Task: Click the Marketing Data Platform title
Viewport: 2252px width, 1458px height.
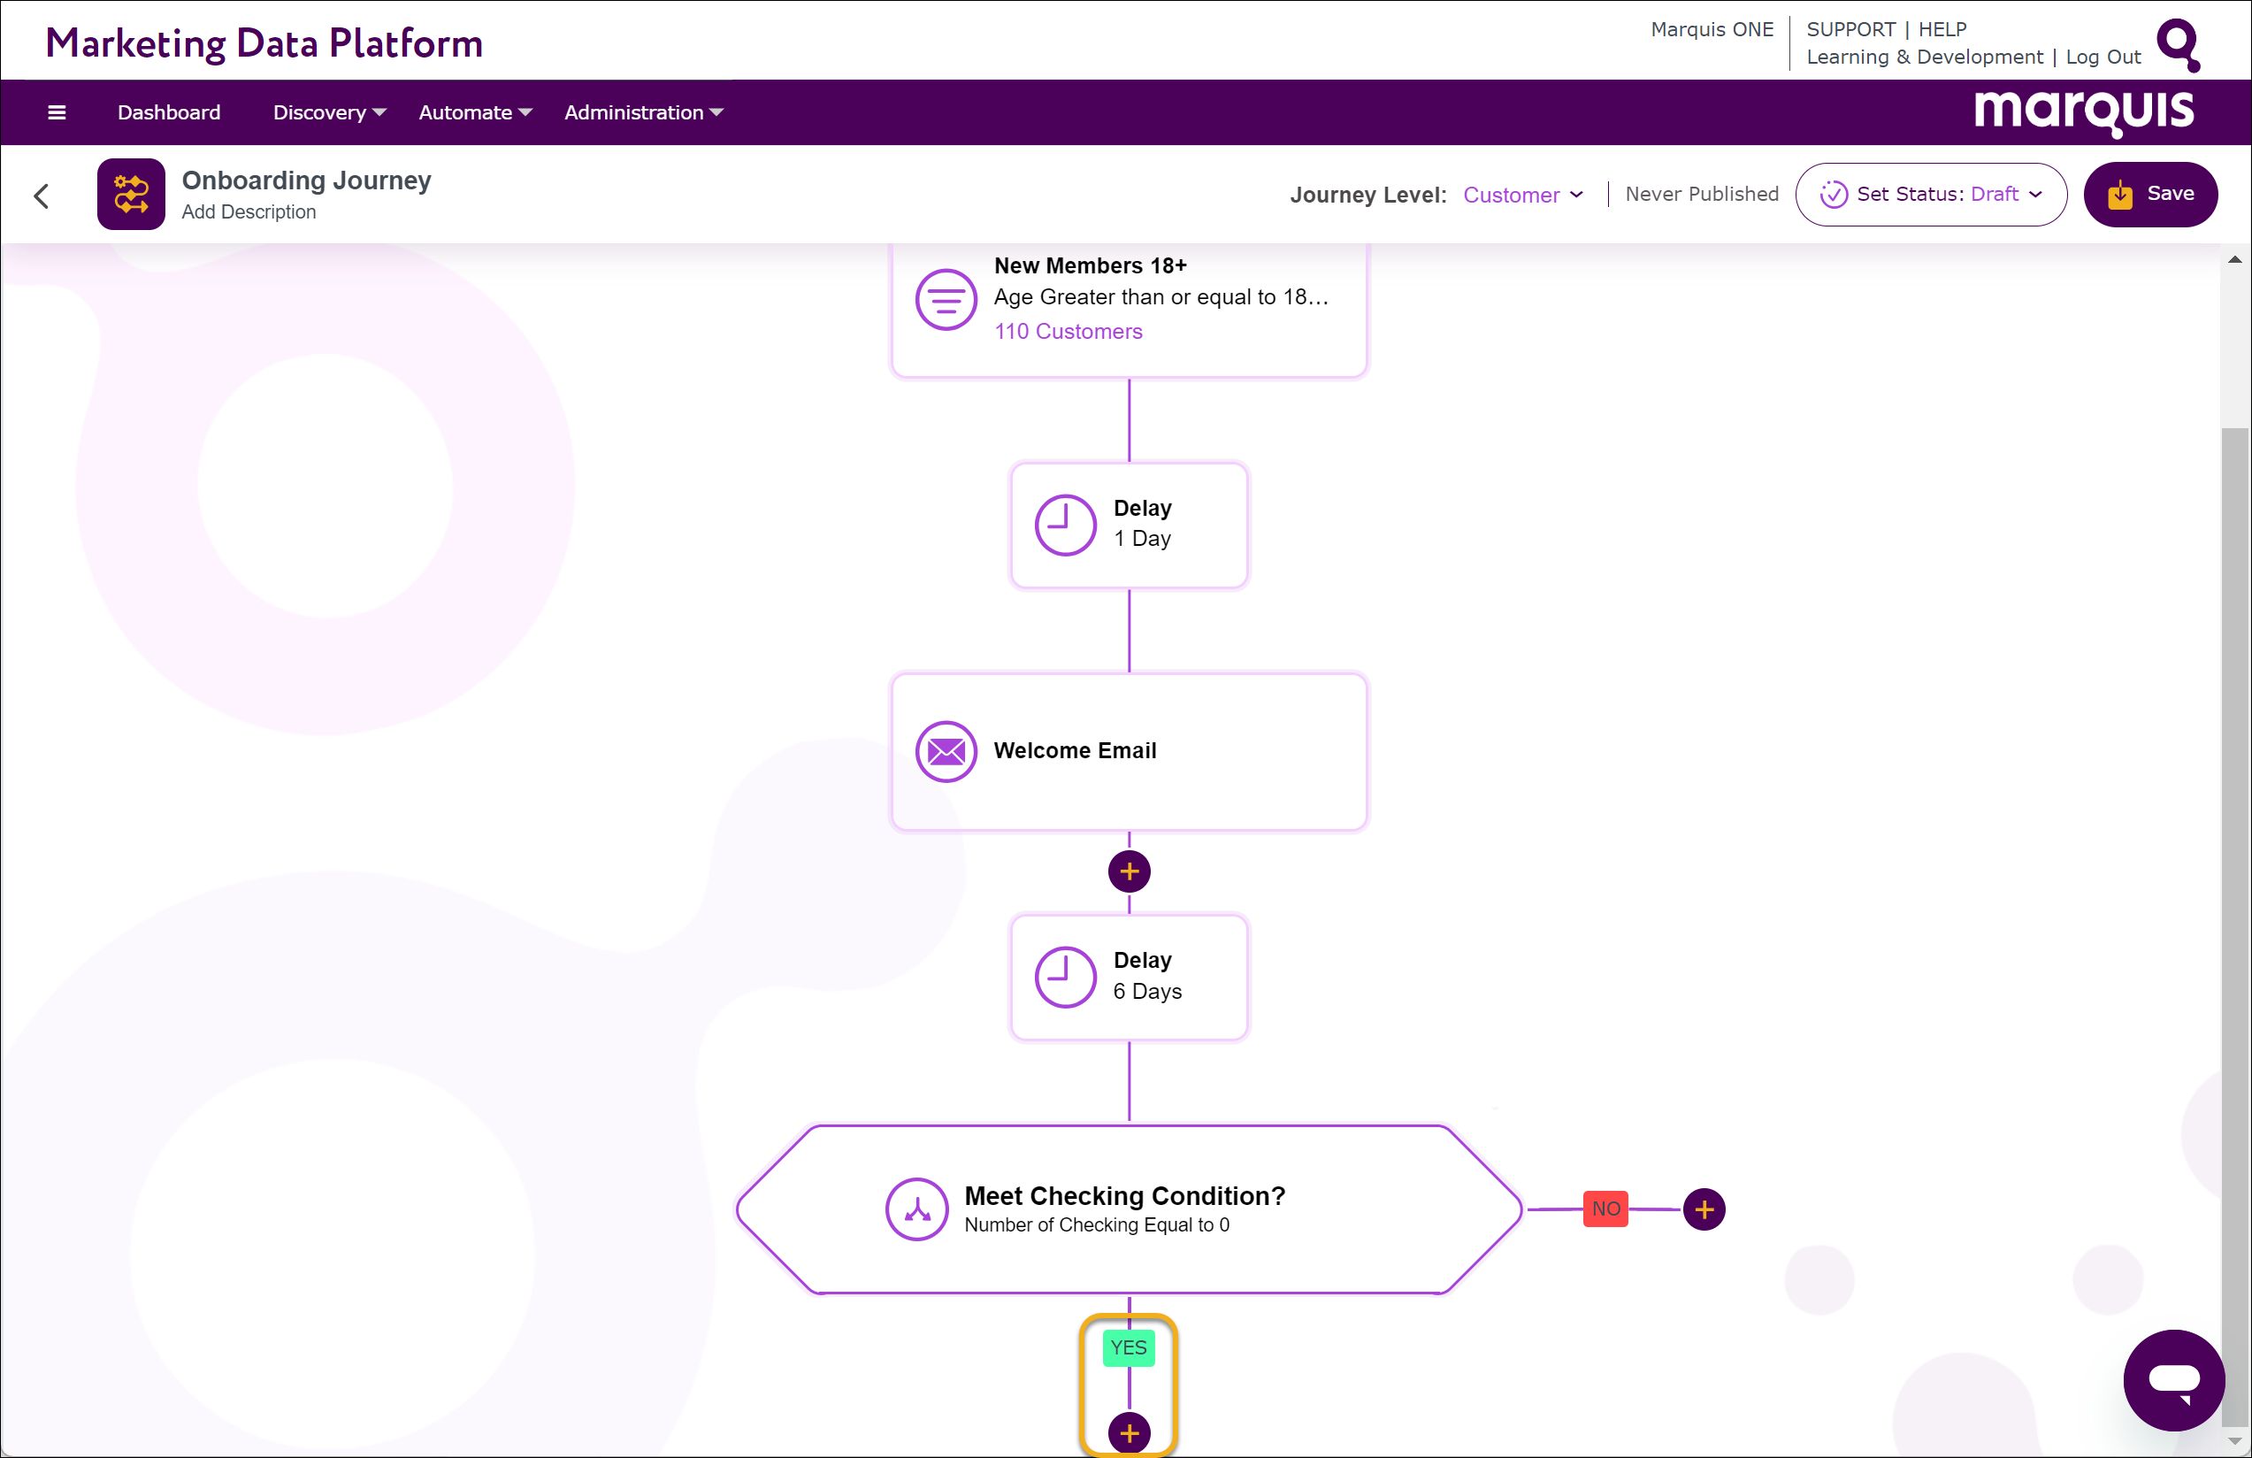Action: pyautogui.click(x=264, y=43)
